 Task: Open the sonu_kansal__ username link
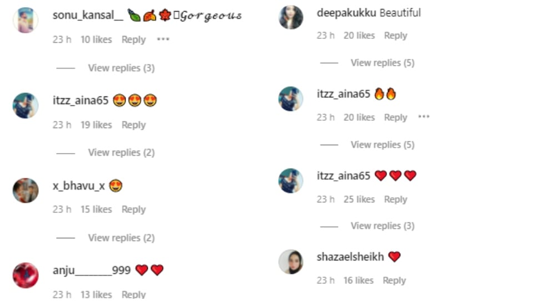[88, 16]
